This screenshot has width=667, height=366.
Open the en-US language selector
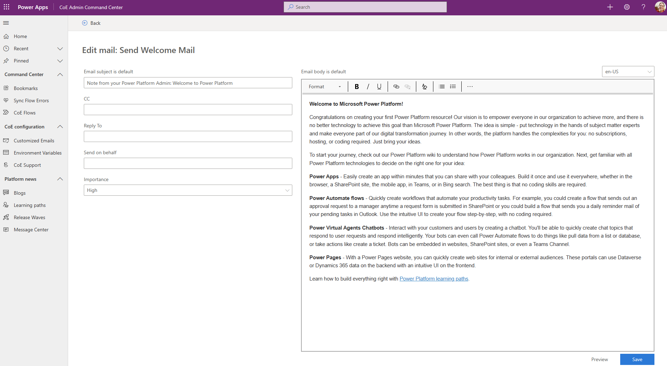point(628,72)
